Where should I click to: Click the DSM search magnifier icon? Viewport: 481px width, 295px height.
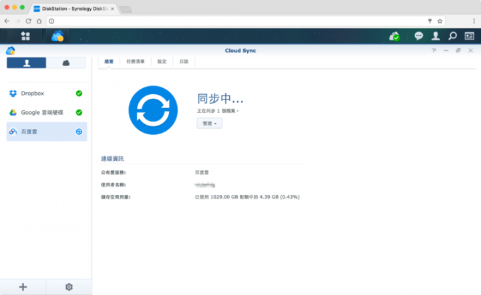pos(452,36)
